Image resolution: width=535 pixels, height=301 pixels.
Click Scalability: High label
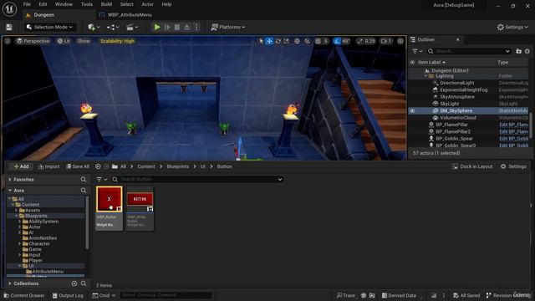click(x=117, y=41)
